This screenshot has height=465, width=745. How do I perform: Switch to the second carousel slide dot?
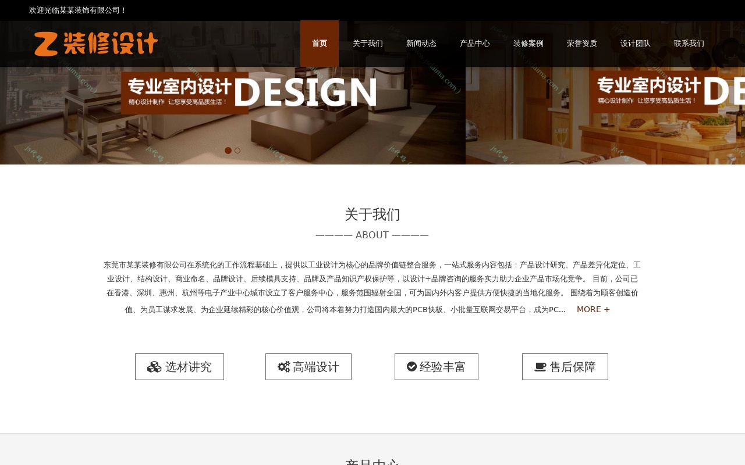tap(237, 151)
